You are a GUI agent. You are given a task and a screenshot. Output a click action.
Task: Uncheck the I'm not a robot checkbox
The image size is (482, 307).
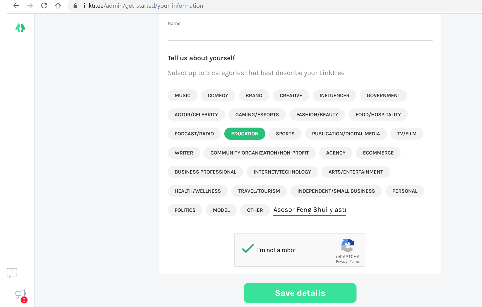(248, 249)
